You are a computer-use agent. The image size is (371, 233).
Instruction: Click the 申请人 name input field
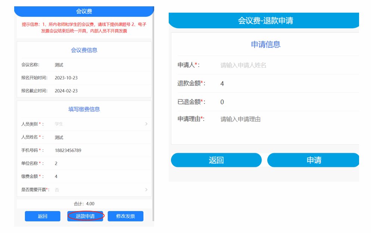point(284,65)
